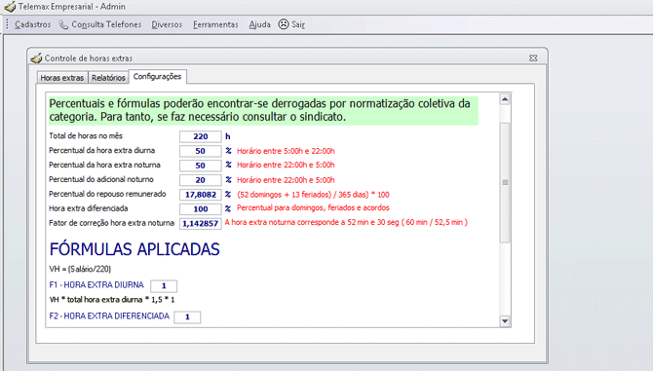Click the label 'Hora extra diferenciada'
This screenshot has height=371, width=653.
(89, 208)
